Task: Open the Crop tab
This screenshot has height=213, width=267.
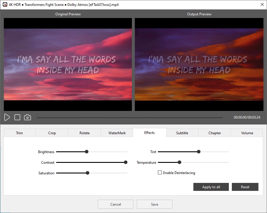Action: [x=52, y=133]
